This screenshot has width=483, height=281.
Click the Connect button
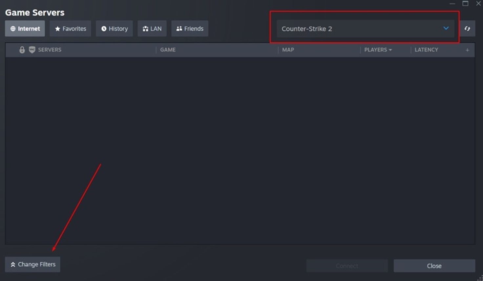coord(346,266)
